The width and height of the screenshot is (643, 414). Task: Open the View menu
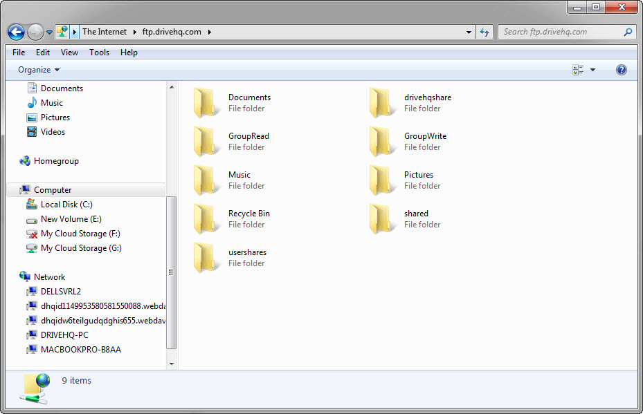69,53
